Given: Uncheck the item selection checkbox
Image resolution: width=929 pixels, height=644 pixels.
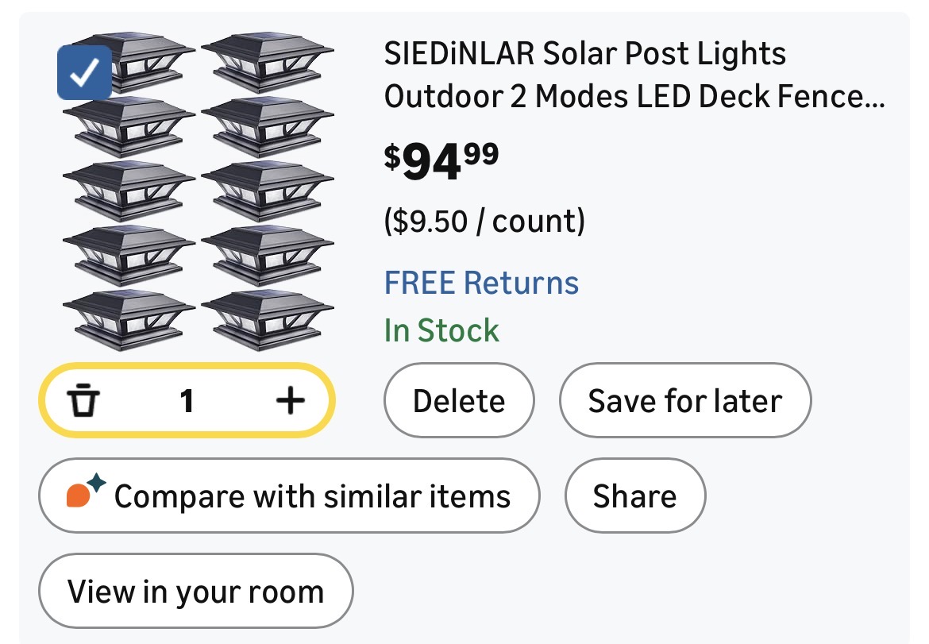Looking at the screenshot, I should [x=84, y=72].
